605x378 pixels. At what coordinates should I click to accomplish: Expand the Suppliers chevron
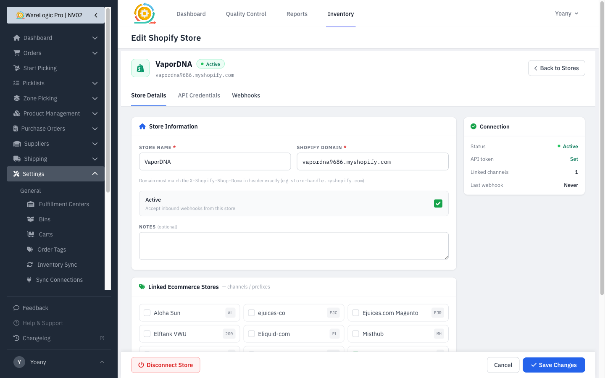click(95, 144)
